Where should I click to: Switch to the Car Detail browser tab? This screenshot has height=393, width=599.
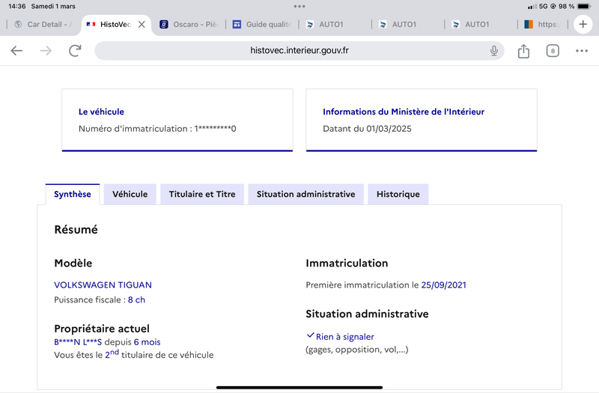tap(45, 25)
